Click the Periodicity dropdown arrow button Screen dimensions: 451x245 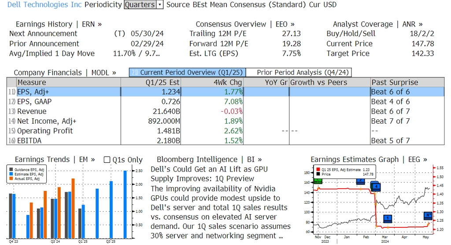point(160,4)
